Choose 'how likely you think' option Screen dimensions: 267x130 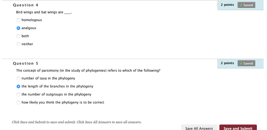pyautogui.click(x=18, y=103)
